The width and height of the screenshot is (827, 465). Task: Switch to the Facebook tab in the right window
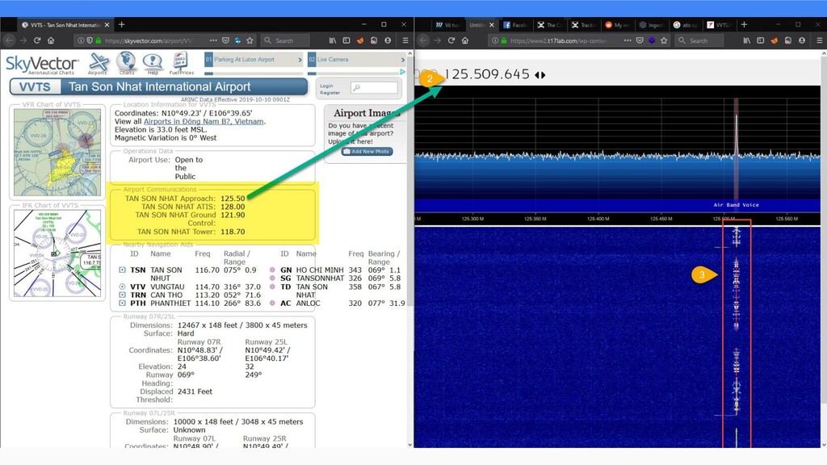coord(514,25)
